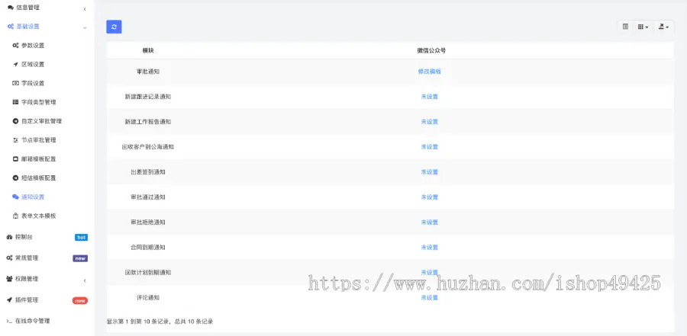Click the 邮箱模板配置 icon
The image size is (687, 336).
click(15, 159)
